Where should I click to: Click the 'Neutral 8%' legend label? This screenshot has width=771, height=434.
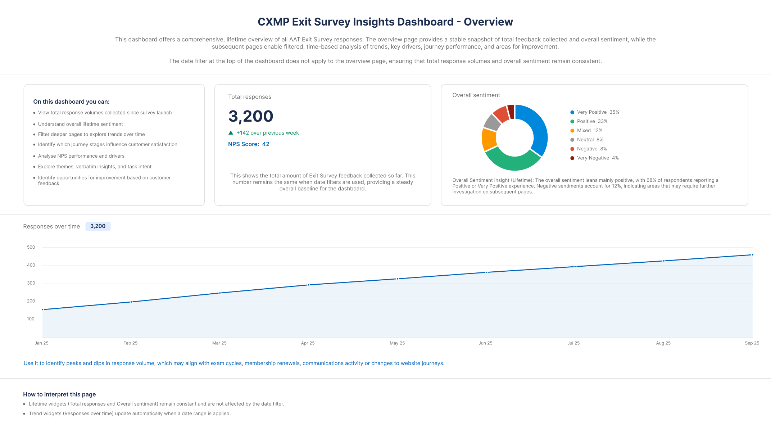click(x=590, y=140)
